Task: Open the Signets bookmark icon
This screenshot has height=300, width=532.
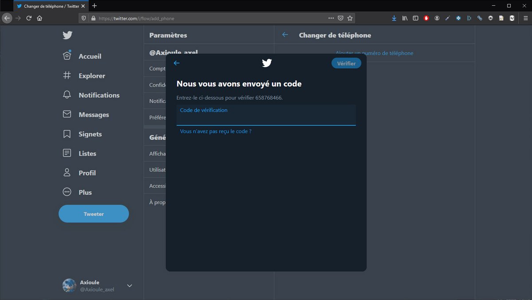Action: click(x=67, y=134)
